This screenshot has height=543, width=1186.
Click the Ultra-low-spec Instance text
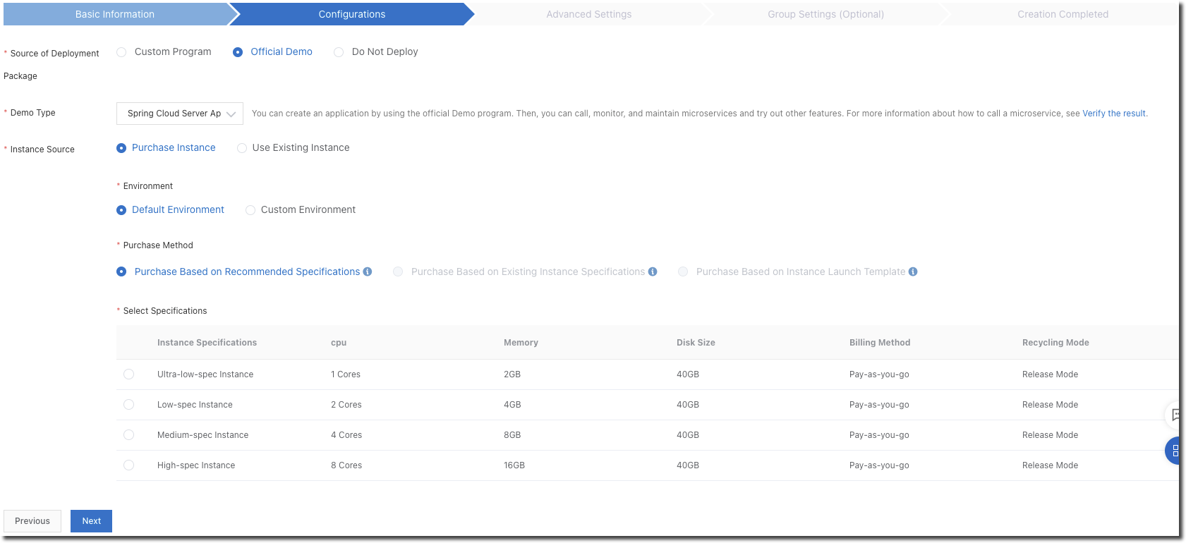pos(205,374)
